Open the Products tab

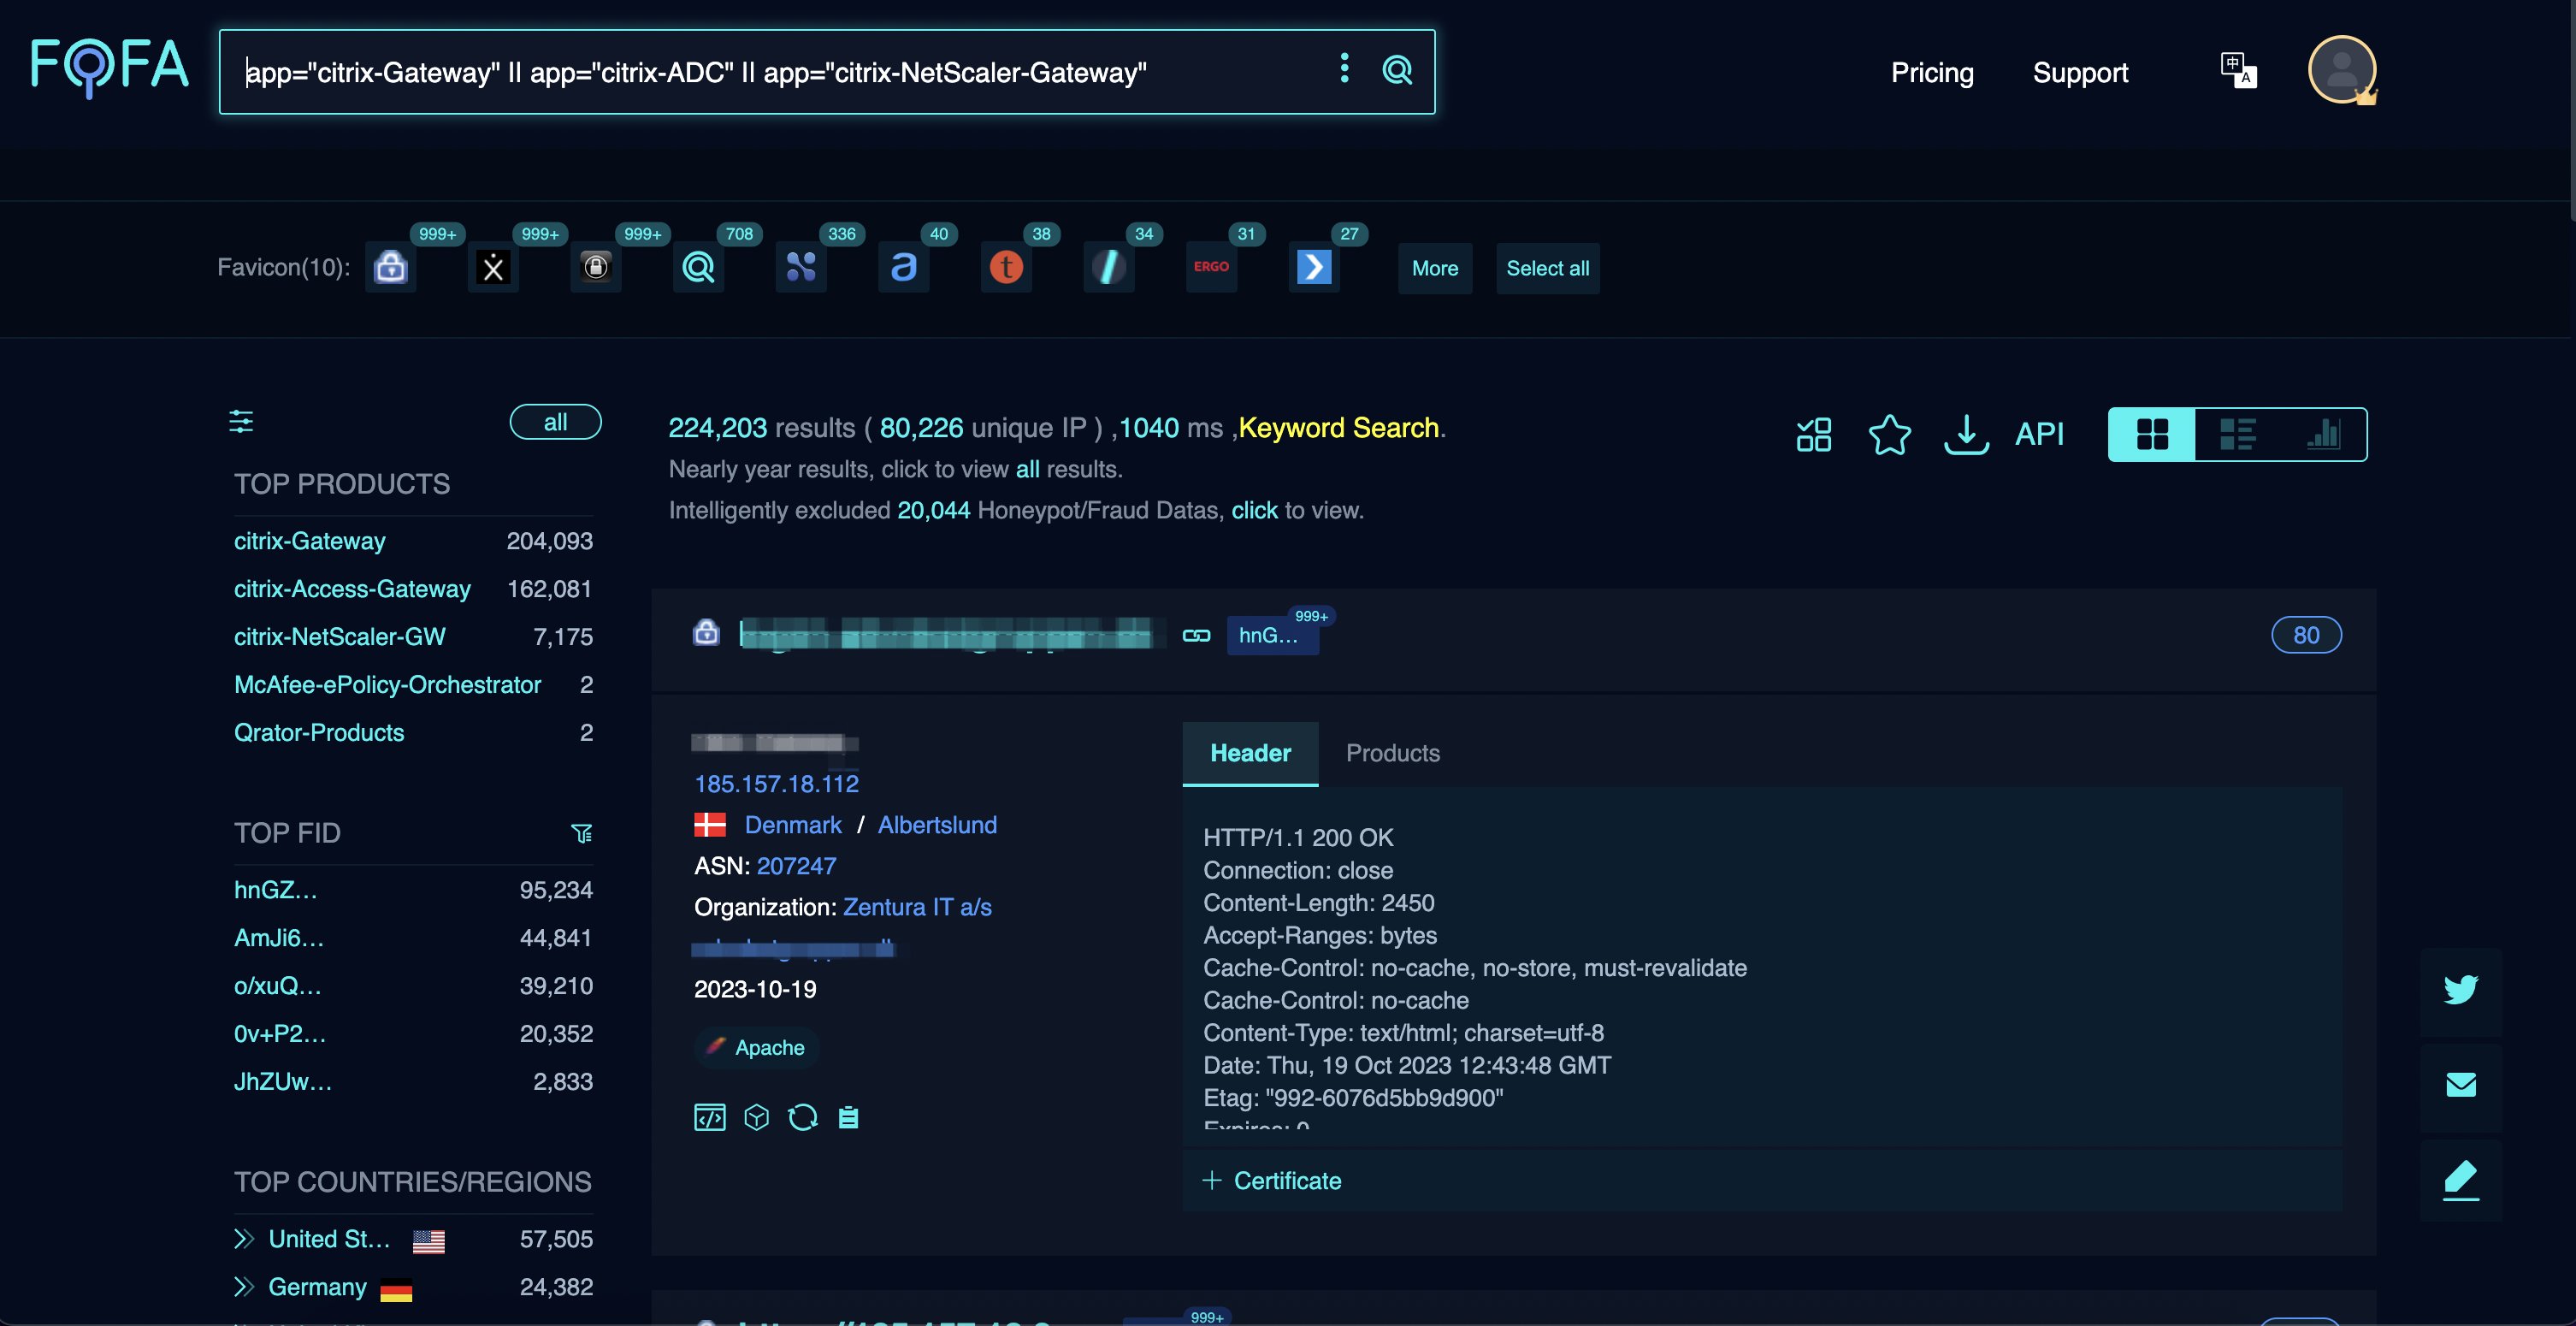coord(1392,753)
